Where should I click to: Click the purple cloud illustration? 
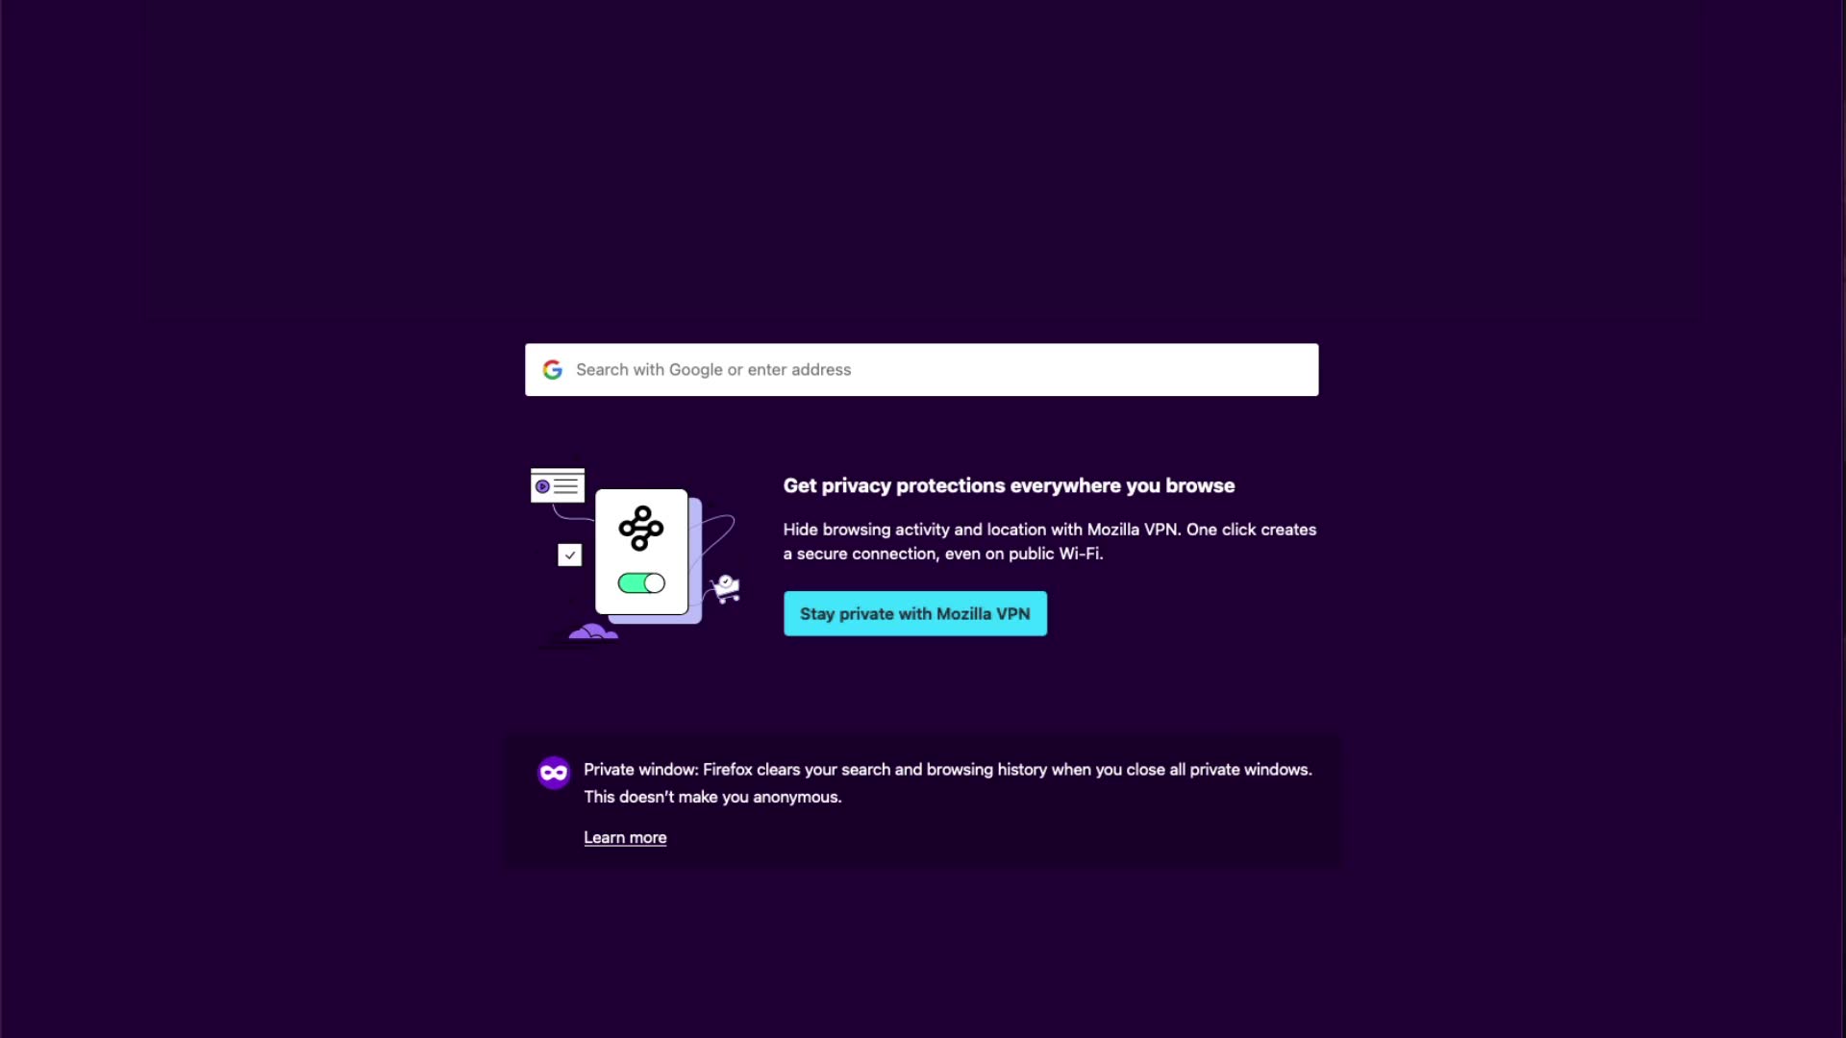pyautogui.click(x=593, y=631)
